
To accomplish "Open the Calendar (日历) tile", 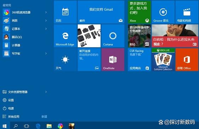I will coord(66,12).
